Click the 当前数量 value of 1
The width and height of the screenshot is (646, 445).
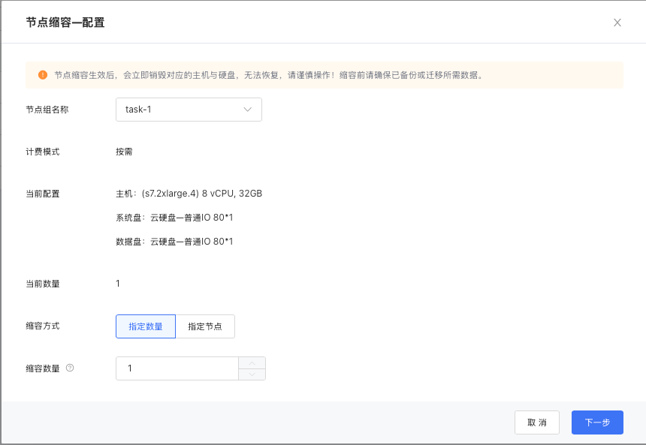coord(118,284)
